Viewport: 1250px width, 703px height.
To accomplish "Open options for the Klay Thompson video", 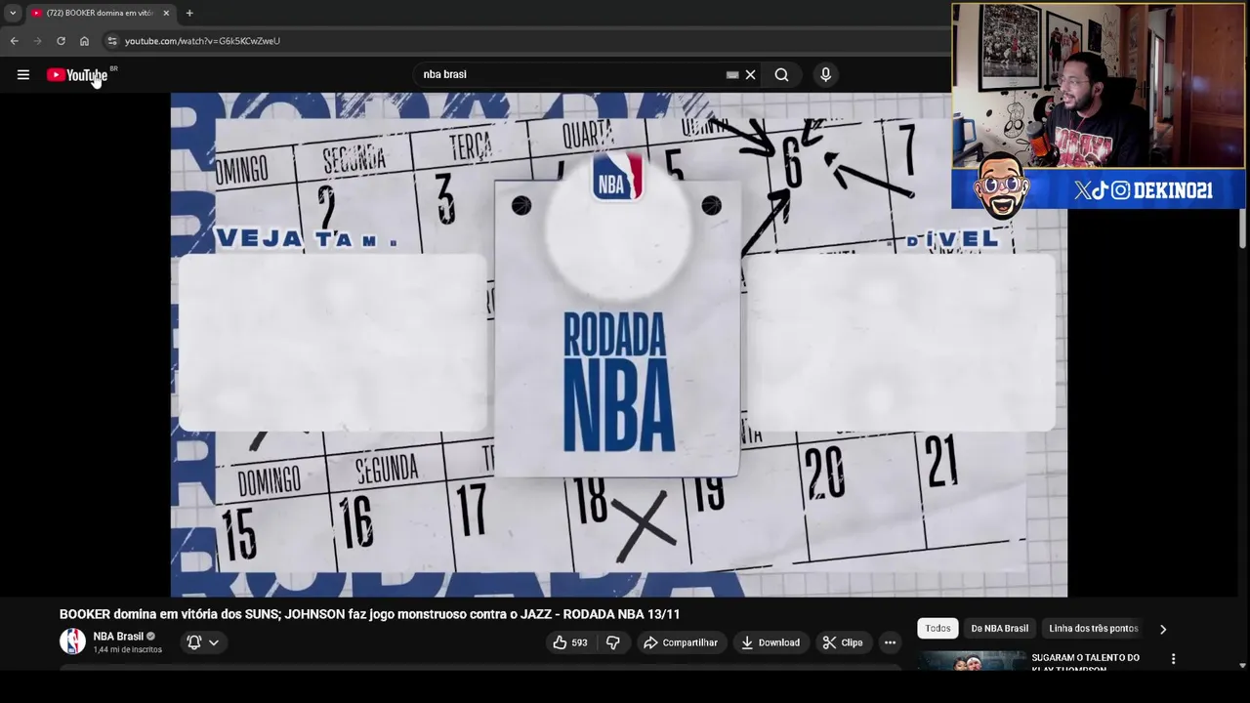I will point(1173,659).
